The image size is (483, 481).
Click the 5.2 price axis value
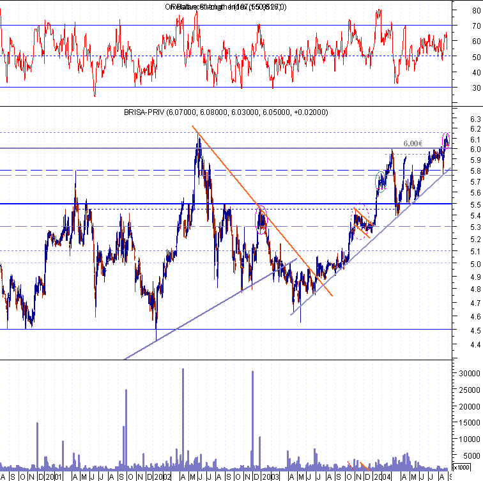[475, 239]
